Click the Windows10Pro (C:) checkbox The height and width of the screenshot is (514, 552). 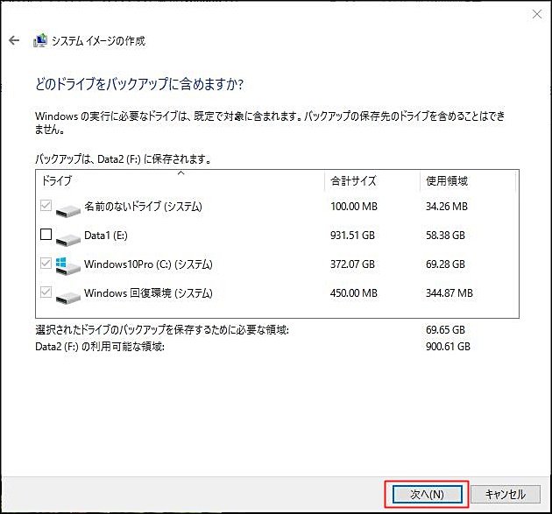[46, 264]
